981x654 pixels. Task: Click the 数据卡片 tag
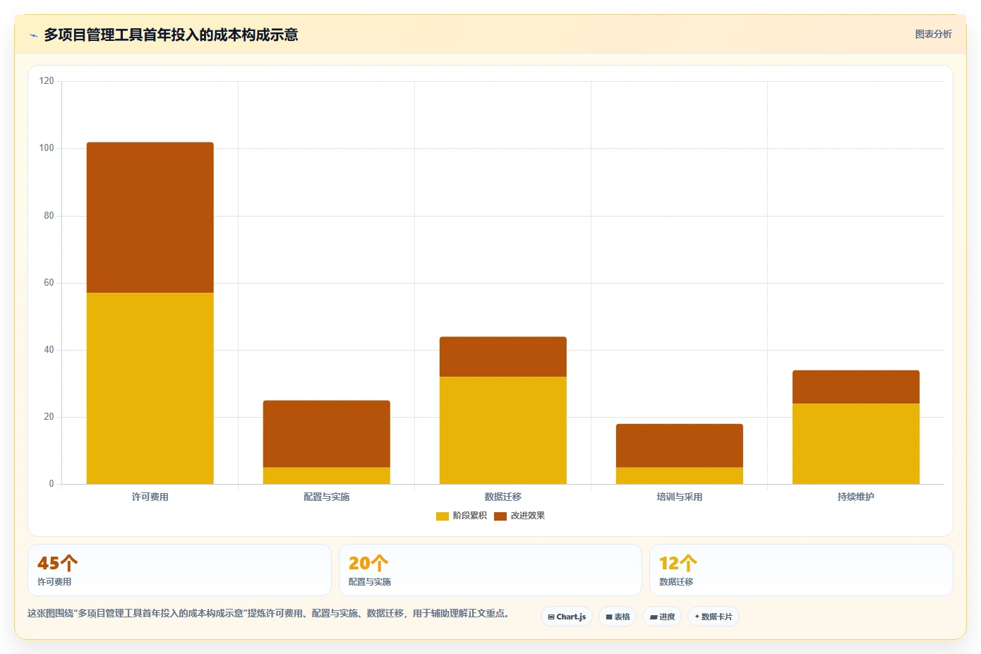pyautogui.click(x=714, y=617)
